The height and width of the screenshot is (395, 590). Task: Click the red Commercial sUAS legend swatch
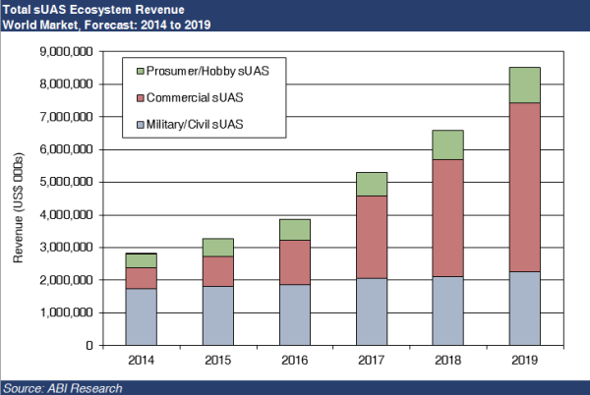click(141, 98)
